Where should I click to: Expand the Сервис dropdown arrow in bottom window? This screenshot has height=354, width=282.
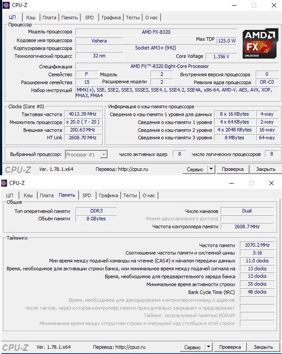point(208,347)
